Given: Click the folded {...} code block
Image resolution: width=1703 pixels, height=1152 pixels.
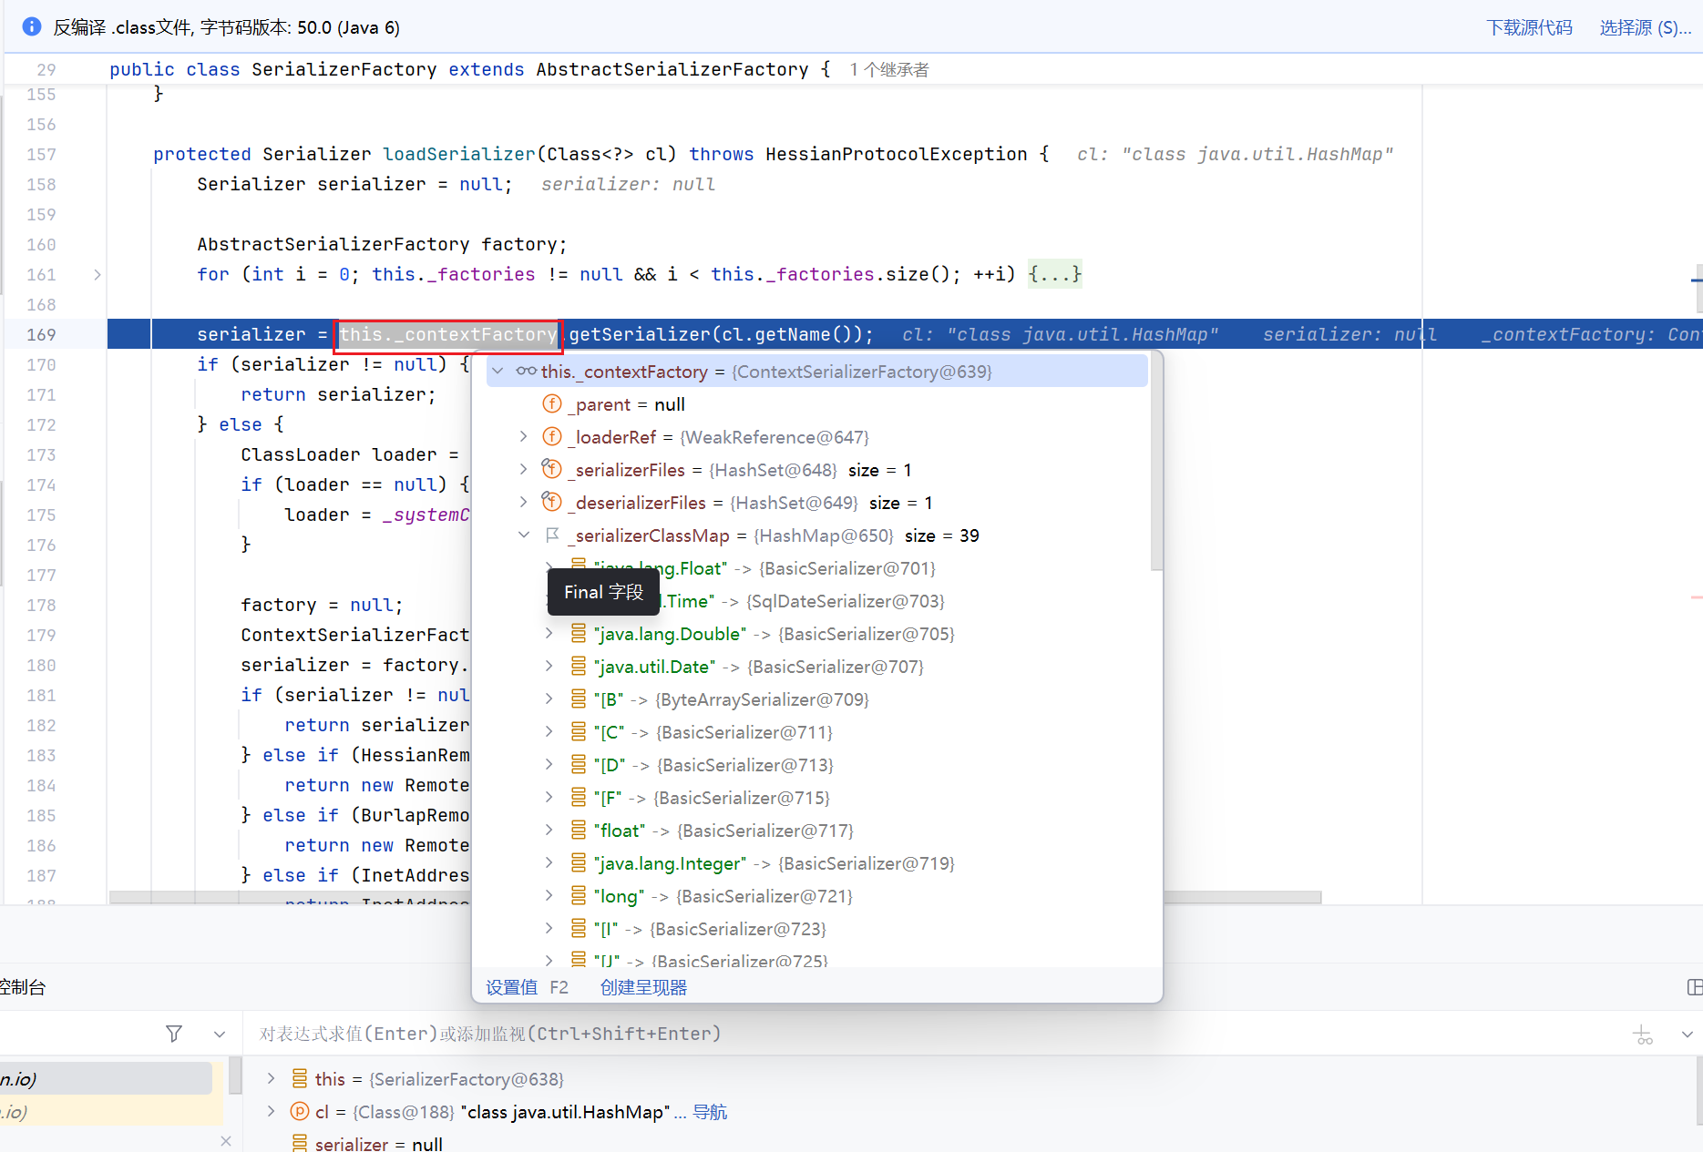Looking at the screenshot, I should tap(1055, 274).
